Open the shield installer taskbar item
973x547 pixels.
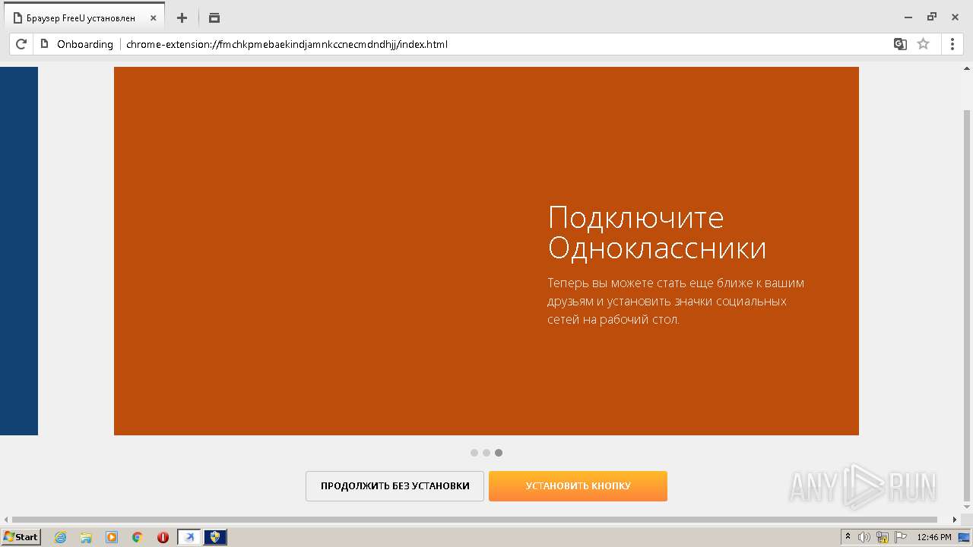coord(215,537)
